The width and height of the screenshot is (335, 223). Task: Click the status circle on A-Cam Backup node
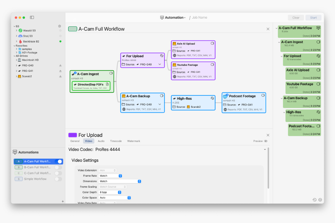[x=162, y=96]
